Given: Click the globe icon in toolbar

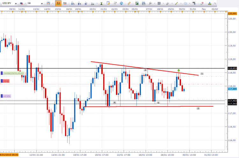Looking at the screenshot, I should click(121, 3).
